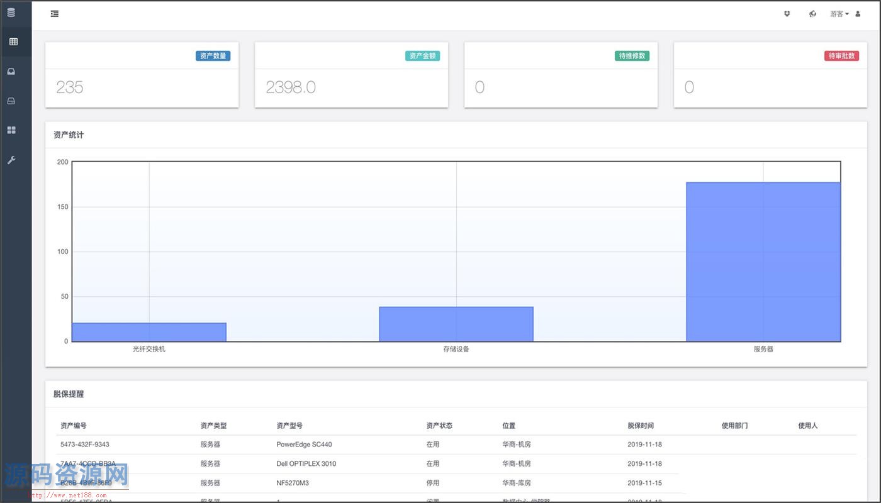This screenshot has height=503, width=881.
Task: Click the NF5270M3 model cell
Action: click(293, 484)
